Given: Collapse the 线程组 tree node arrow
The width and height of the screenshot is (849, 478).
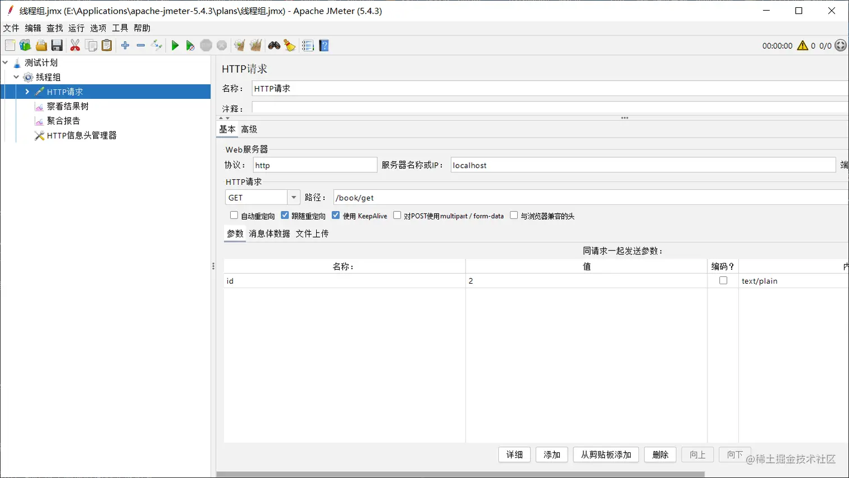Looking at the screenshot, I should (16, 77).
